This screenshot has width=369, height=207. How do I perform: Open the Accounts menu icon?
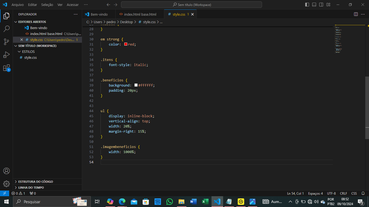[x=6, y=171]
